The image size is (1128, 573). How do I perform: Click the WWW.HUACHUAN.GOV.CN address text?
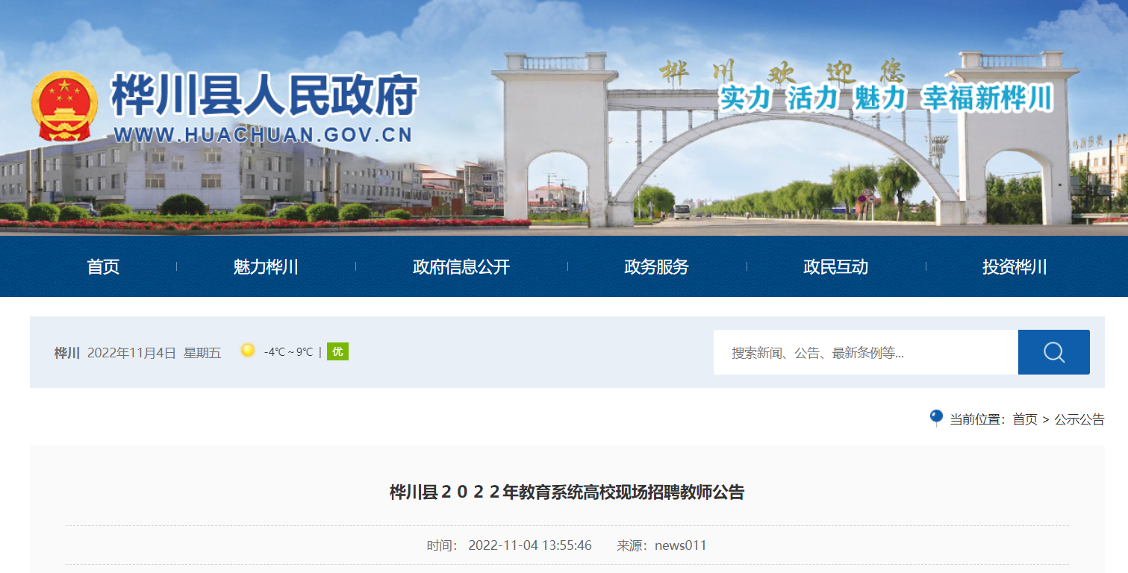[x=263, y=135]
